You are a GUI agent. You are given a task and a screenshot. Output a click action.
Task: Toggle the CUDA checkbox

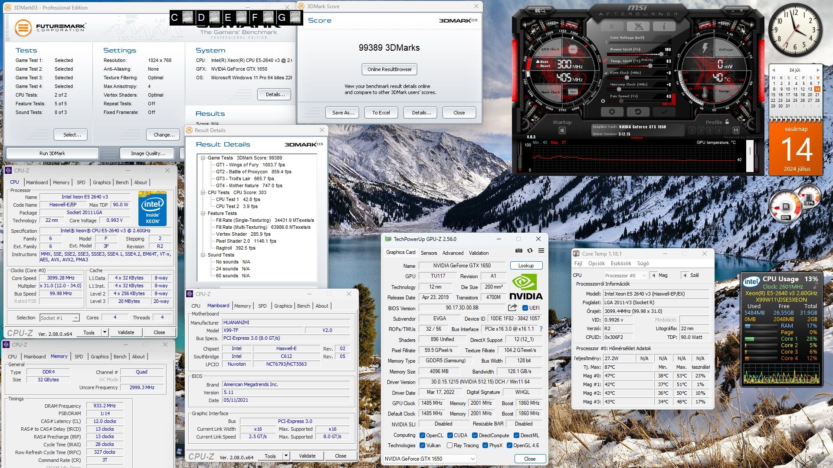coord(450,435)
